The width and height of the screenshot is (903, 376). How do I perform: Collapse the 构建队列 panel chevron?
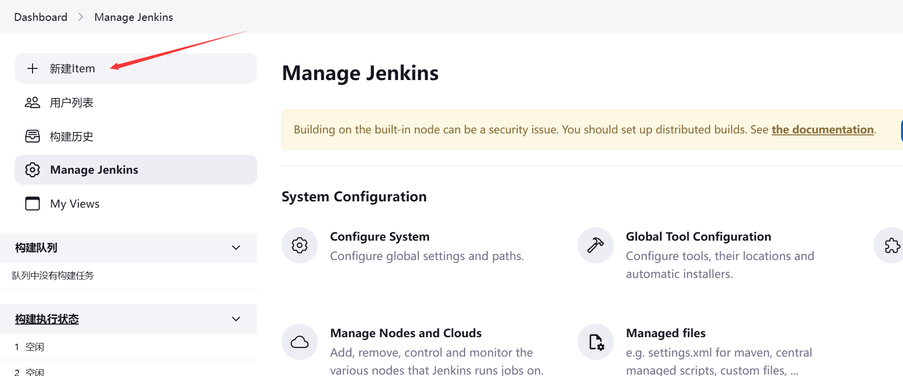[x=236, y=248]
